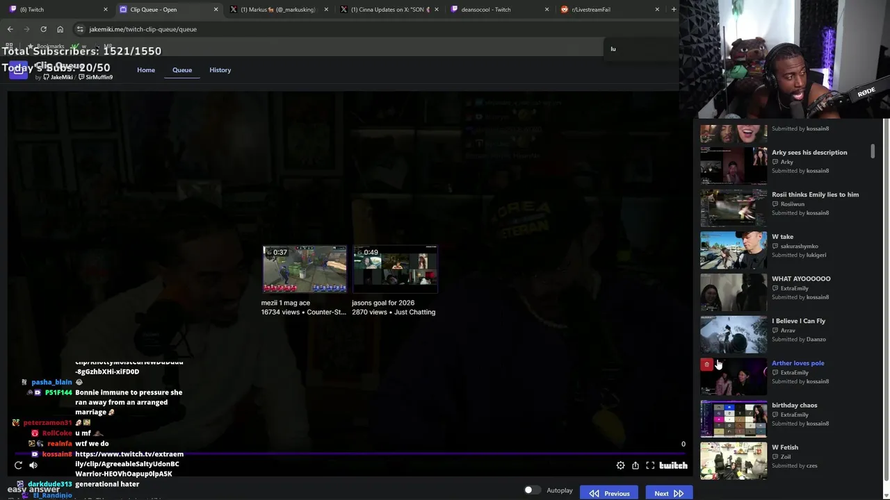Replay the clip with restart icon

coord(18,465)
